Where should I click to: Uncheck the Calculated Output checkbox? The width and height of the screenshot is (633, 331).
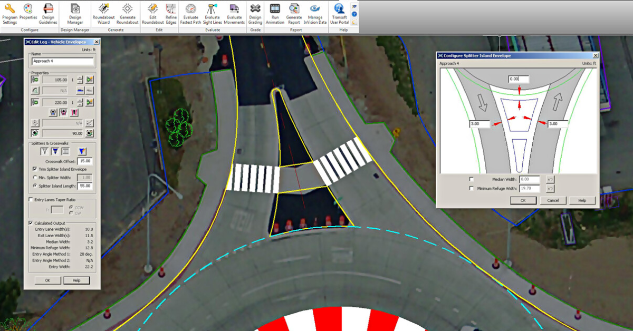pyautogui.click(x=30, y=223)
